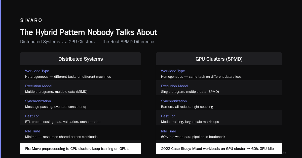Select 'The Hybrid Pattern Nobody Talks About' heading
Viewport: 302px width, 158px height.
pos(88,32)
